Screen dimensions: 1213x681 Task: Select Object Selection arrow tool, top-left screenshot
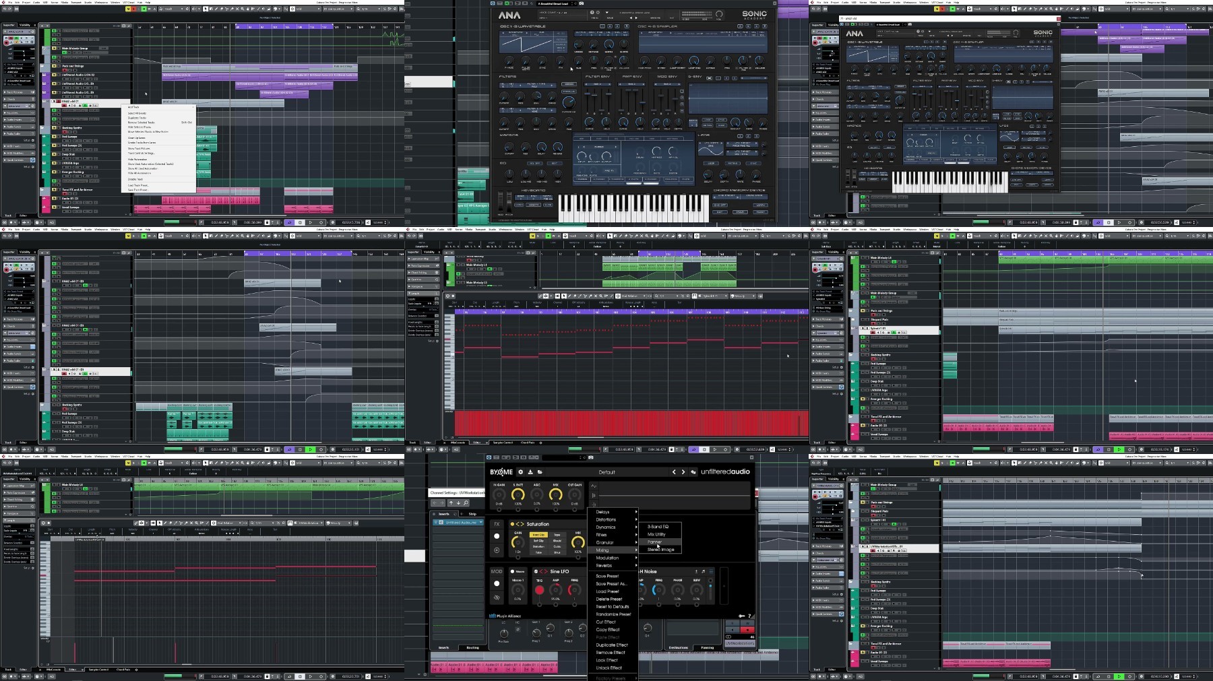click(x=206, y=9)
